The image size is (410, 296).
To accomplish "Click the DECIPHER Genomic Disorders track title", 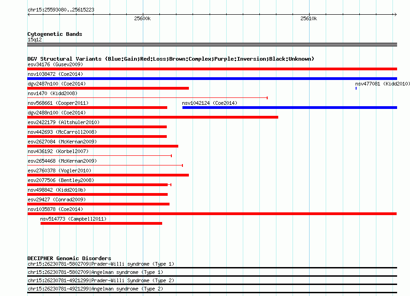I will (x=69, y=258).
